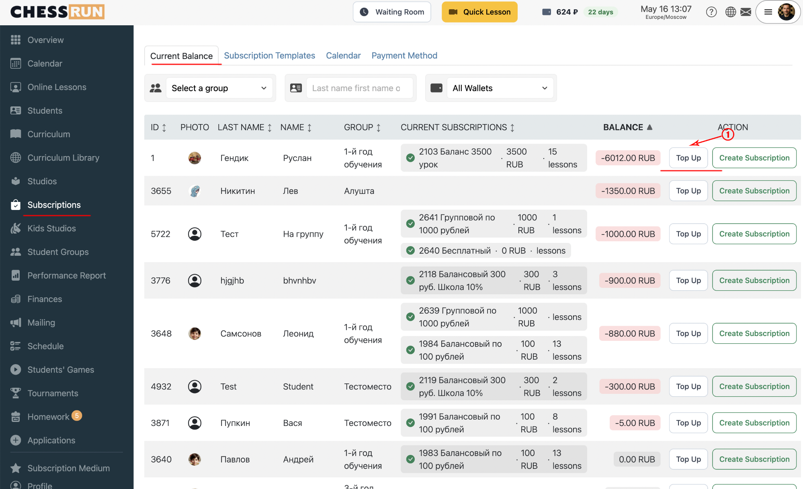Click Гендик's student photo
803x489 pixels.
[x=195, y=158]
